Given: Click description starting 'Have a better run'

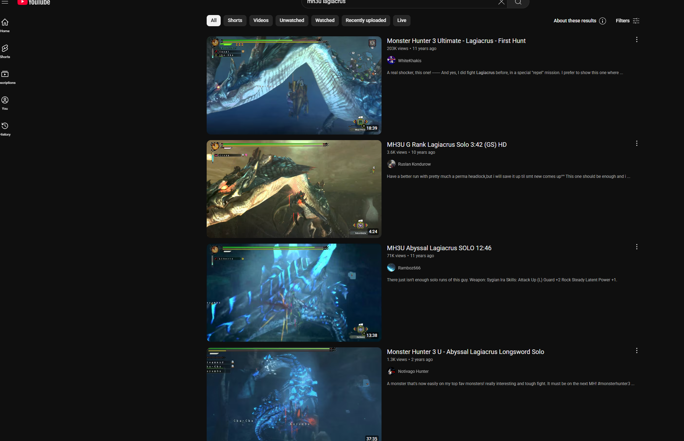Looking at the screenshot, I should click(508, 176).
